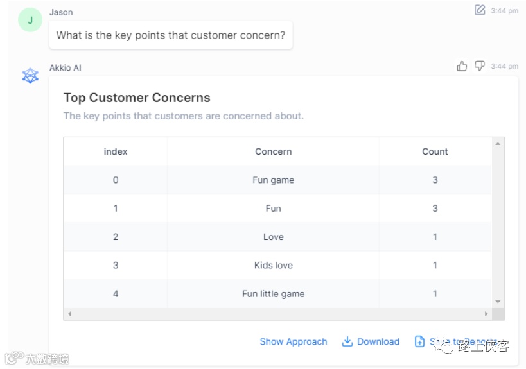Click the Save to Reports document icon
Viewport: 526px width, 369px height.
click(420, 341)
